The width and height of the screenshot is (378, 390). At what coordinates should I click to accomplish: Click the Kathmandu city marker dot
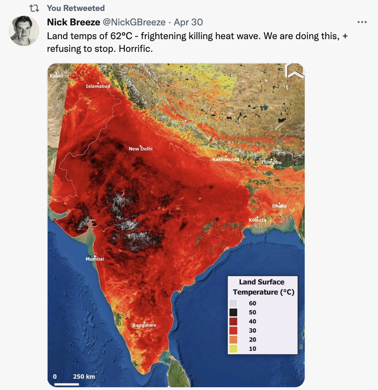pos(226,157)
